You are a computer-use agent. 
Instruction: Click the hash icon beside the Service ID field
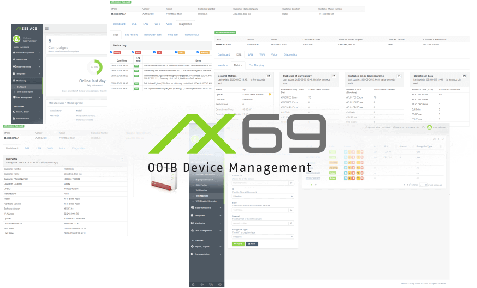click(291, 183)
